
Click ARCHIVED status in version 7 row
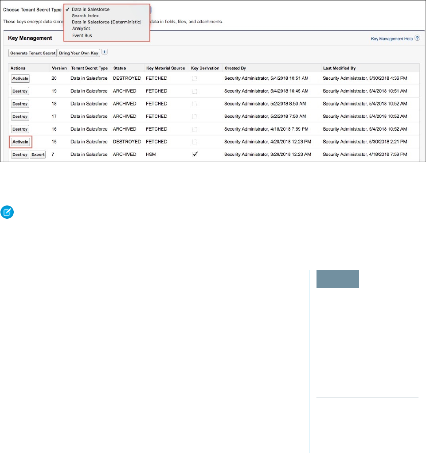click(125, 154)
